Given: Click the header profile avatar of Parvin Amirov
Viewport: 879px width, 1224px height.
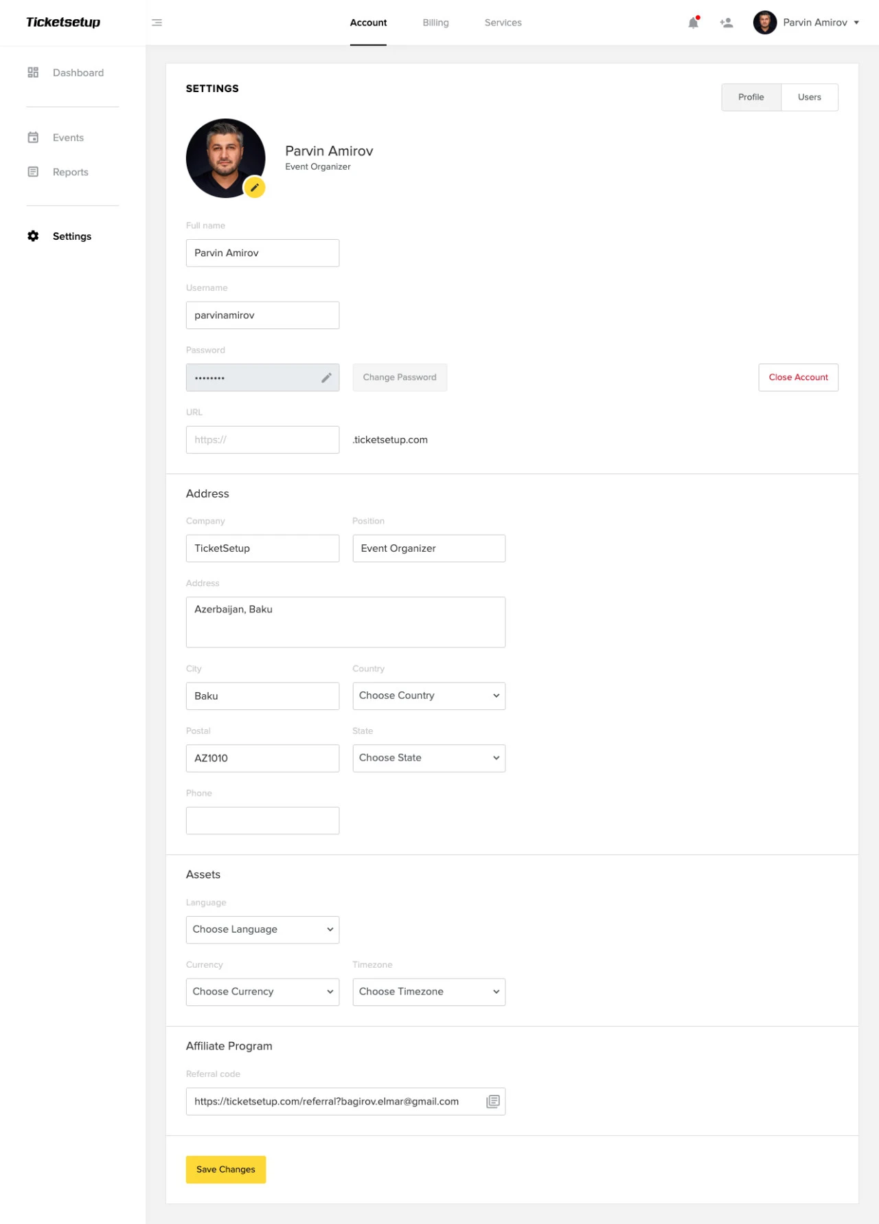Looking at the screenshot, I should [x=765, y=23].
